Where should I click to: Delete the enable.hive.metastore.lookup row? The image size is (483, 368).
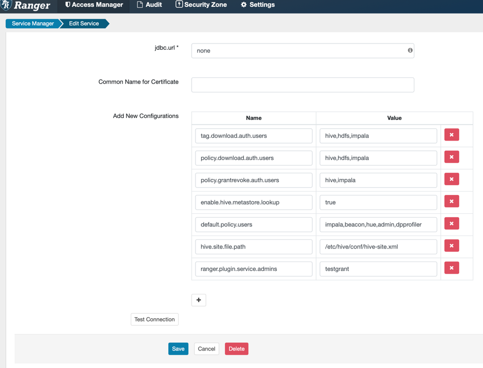452,201
